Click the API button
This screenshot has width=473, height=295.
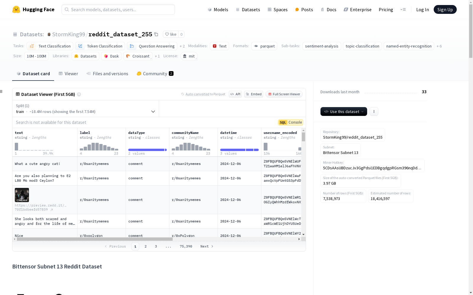pos(235,94)
